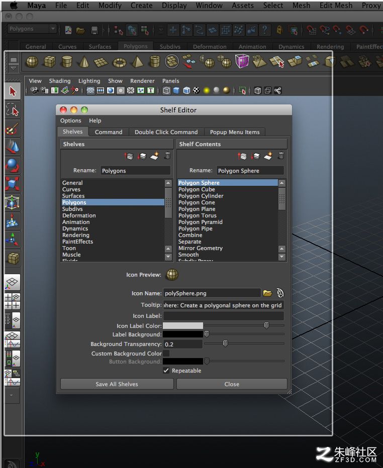Create a polygon torus from shelf
Image resolution: width=383 pixels, height=468 pixels.
[119, 62]
